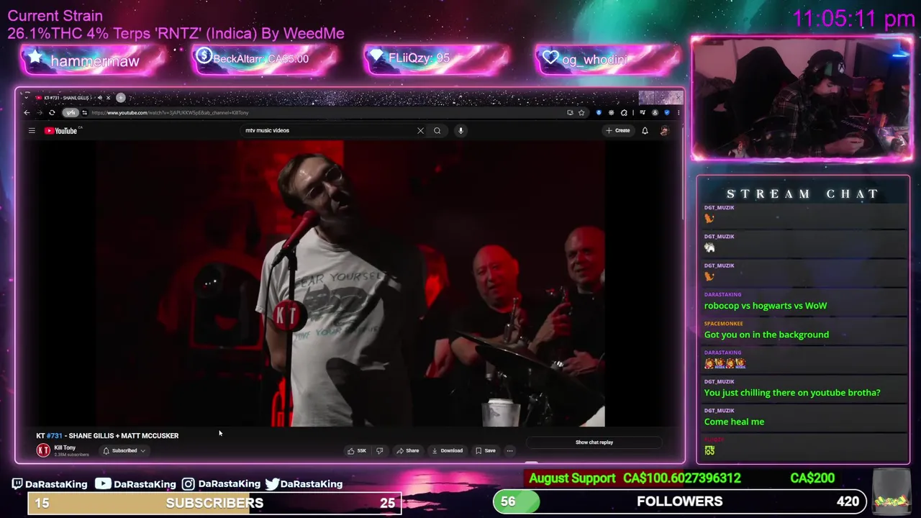Viewport: 921px width, 518px height.
Task: Open the browser profile icon
Action: tap(655, 112)
